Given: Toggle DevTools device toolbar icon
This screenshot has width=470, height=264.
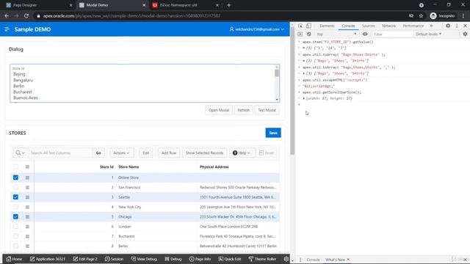Looking at the screenshot, I should pos(308,26).
